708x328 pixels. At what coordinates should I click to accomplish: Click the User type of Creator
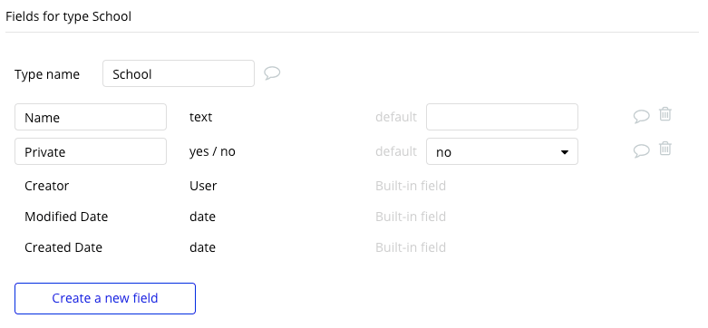[203, 186]
